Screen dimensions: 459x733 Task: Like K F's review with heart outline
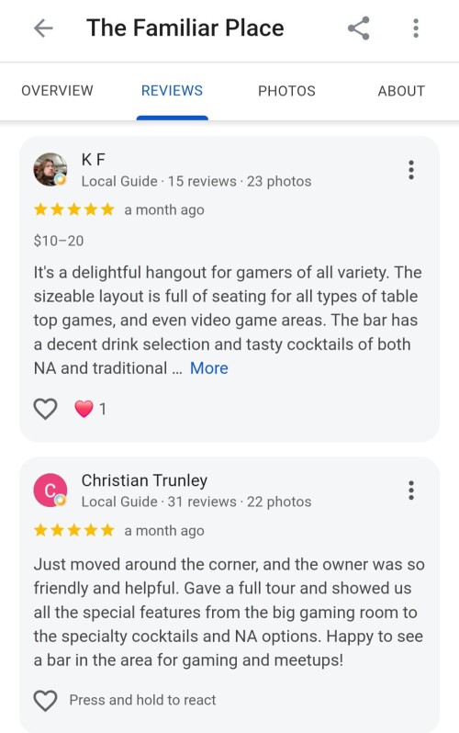[x=45, y=409]
